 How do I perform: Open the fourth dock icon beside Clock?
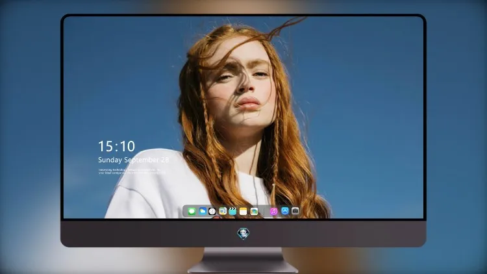[x=222, y=211]
